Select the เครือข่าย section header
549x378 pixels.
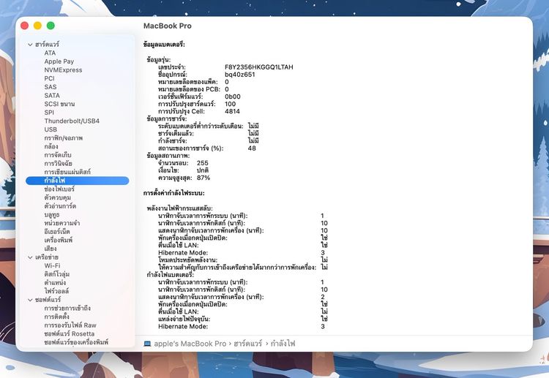point(47,257)
